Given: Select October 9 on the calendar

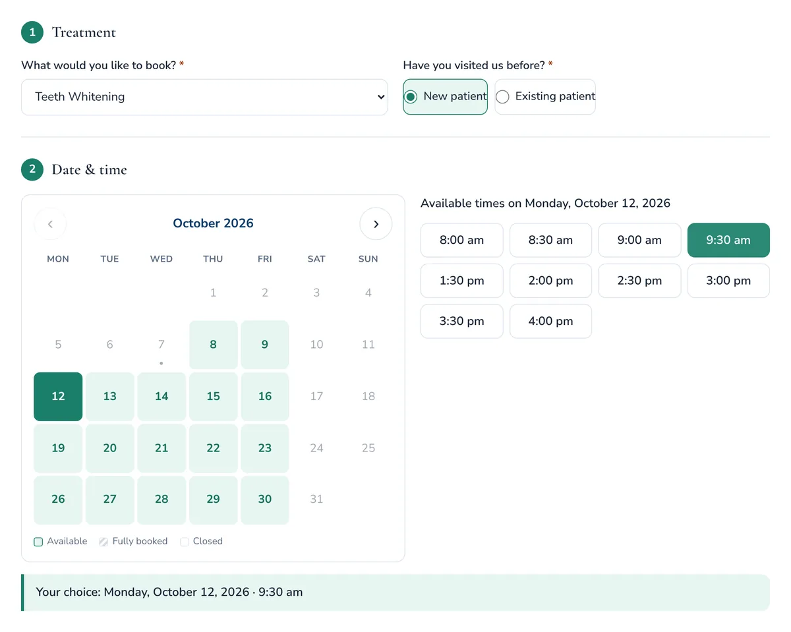Looking at the screenshot, I should pos(265,345).
